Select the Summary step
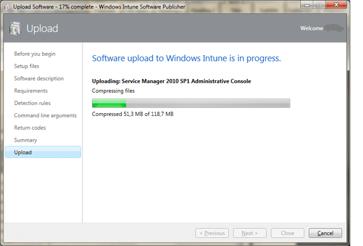Screen dimensions: 363x246 (x=25, y=140)
